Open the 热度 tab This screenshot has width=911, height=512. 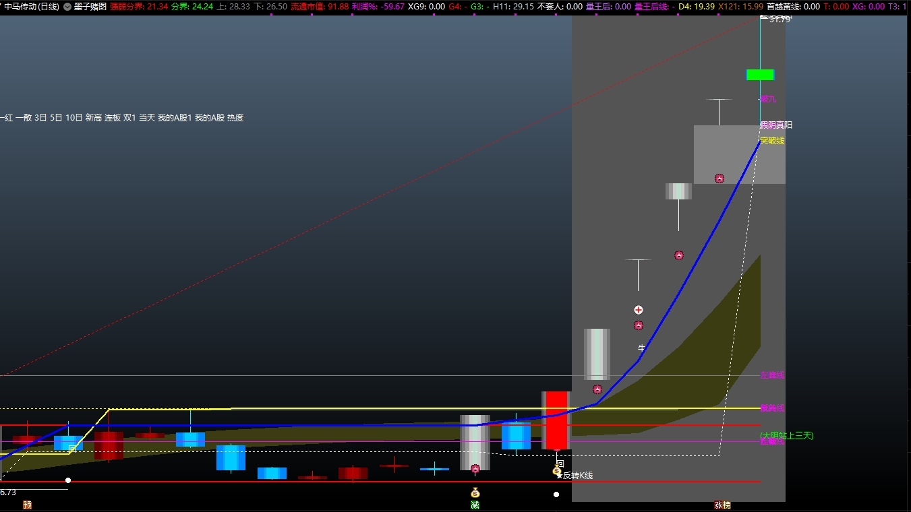tap(235, 118)
